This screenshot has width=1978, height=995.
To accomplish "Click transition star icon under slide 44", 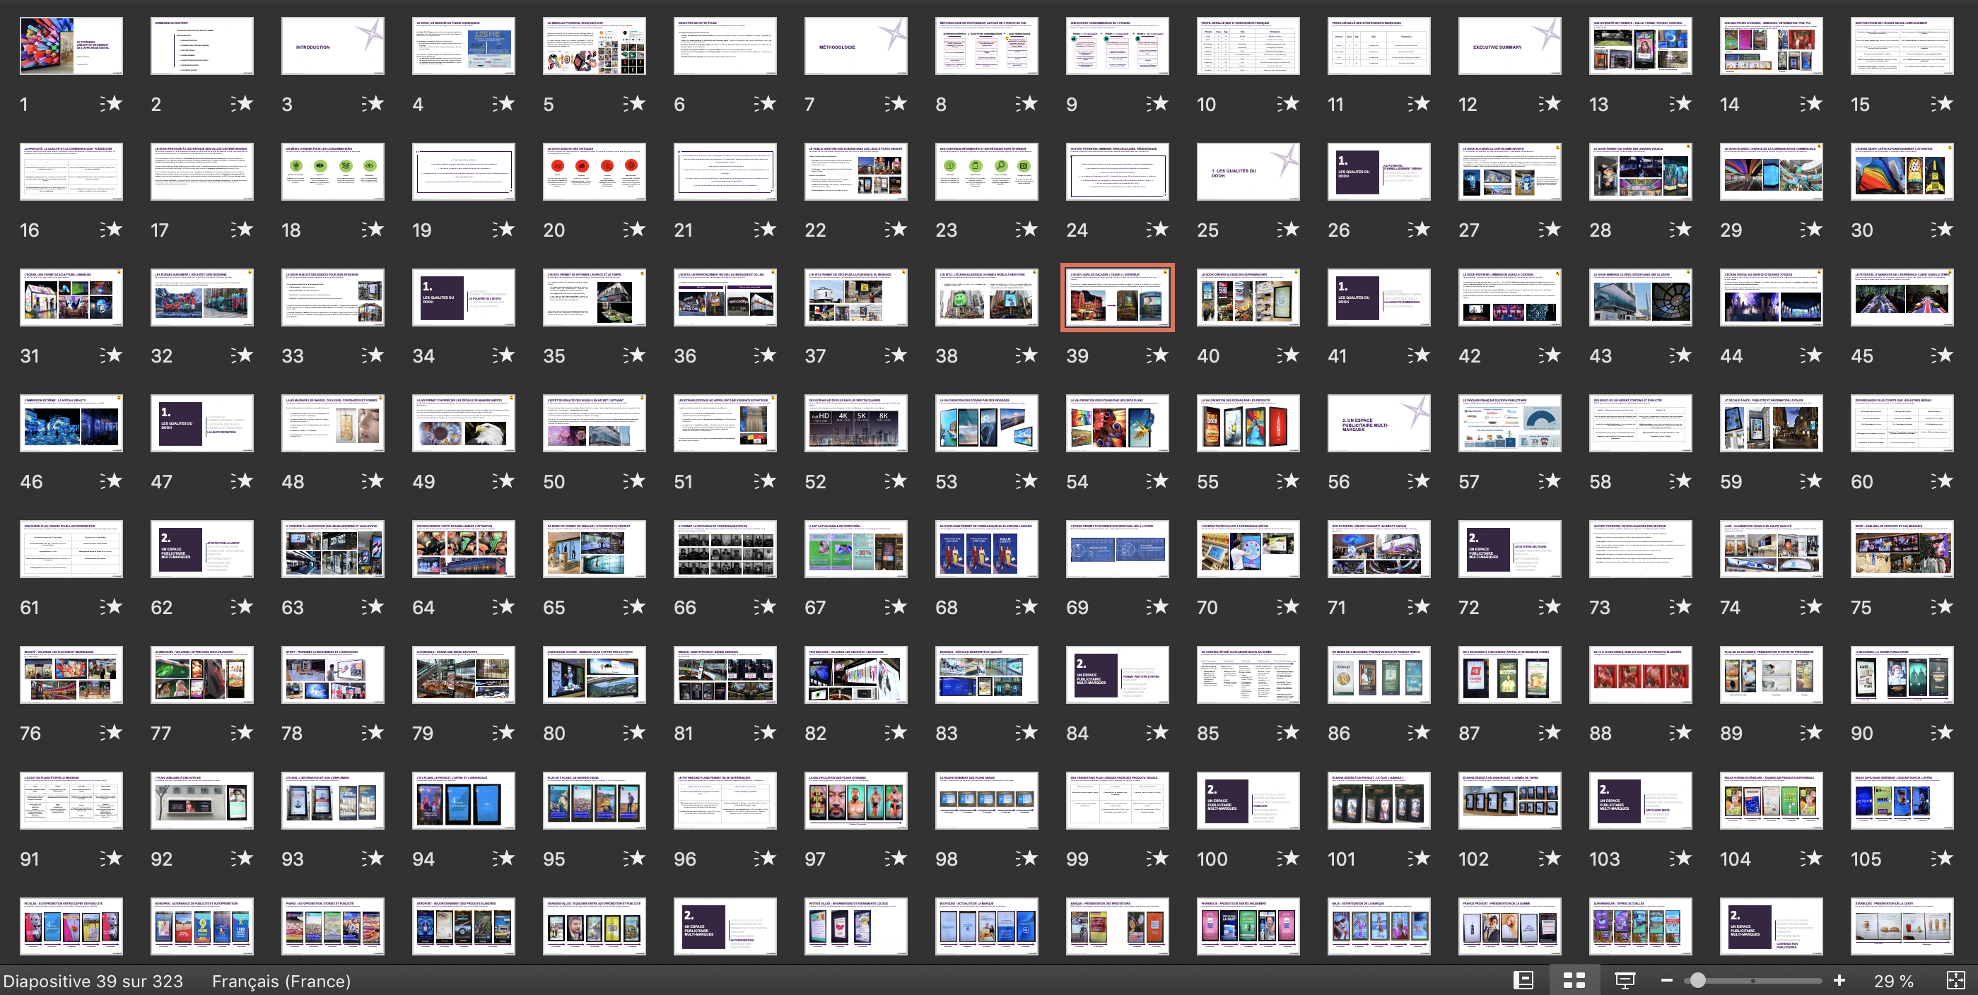I will [x=1810, y=355].
